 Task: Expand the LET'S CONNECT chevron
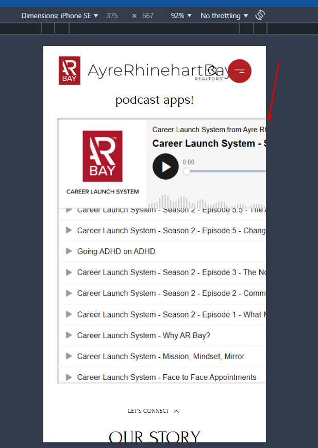click(176, 411)
